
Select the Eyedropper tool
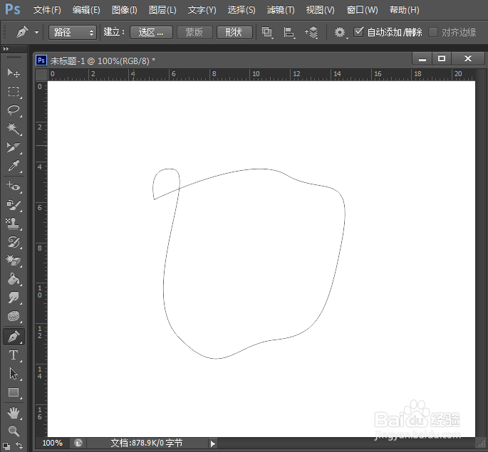[14, 166]
